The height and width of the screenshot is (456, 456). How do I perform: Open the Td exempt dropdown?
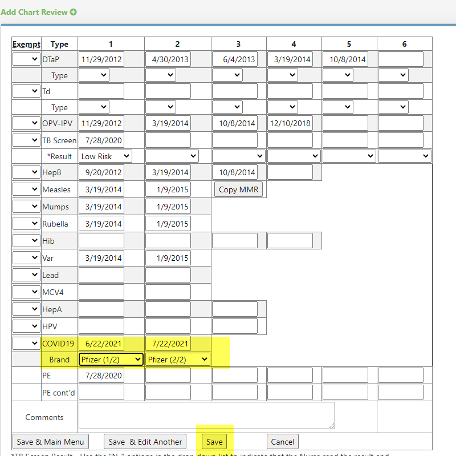click(26, 91)
